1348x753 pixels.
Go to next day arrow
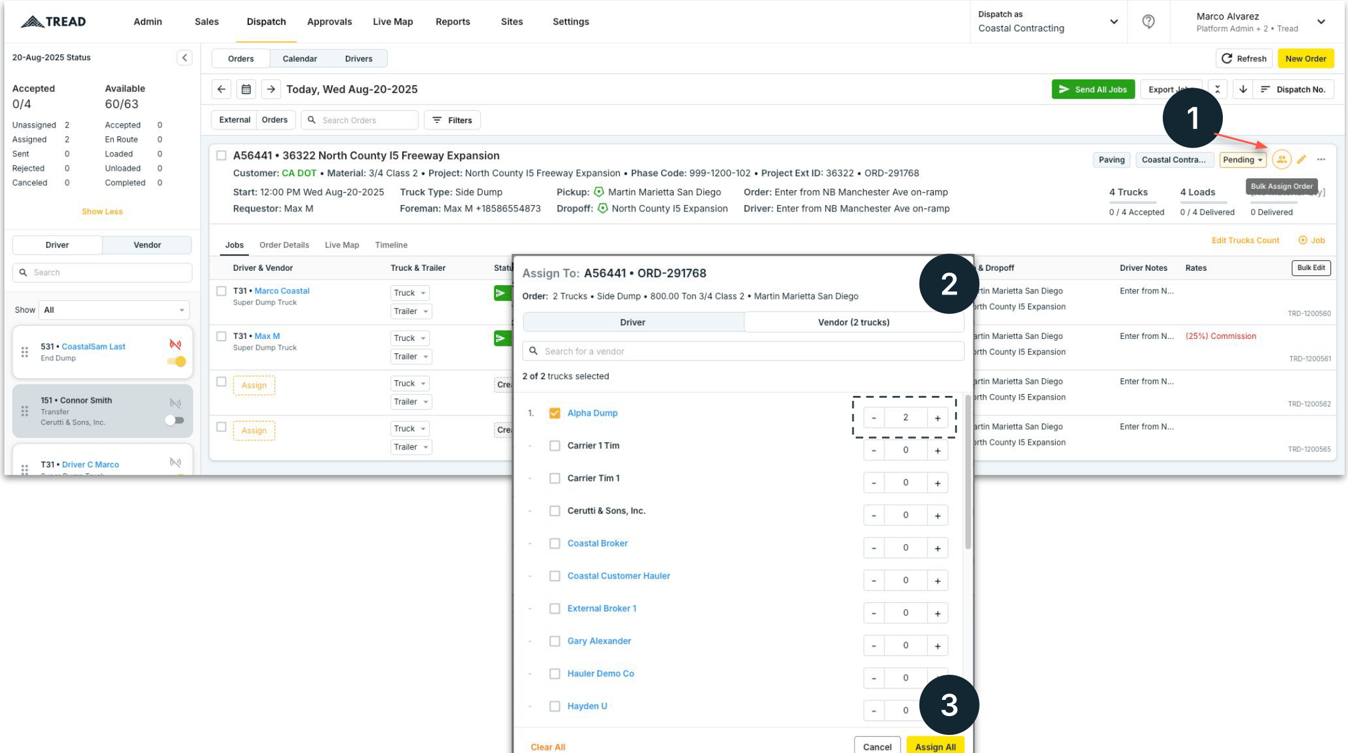point(271,89)
